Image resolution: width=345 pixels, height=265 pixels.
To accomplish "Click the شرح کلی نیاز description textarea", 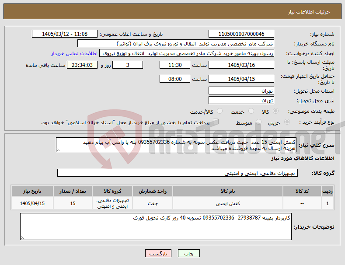I will [x=176, y=145].
